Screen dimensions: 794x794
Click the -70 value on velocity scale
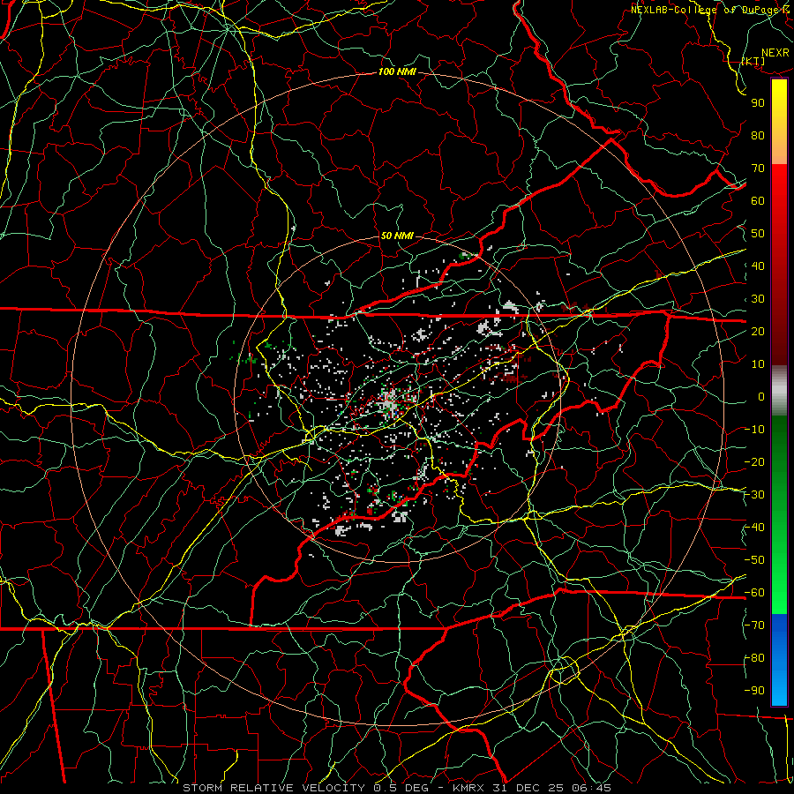(754, 625)
